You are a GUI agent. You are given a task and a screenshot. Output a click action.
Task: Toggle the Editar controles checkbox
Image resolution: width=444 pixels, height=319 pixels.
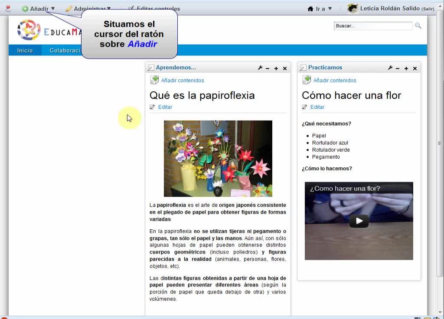(131, 8)
